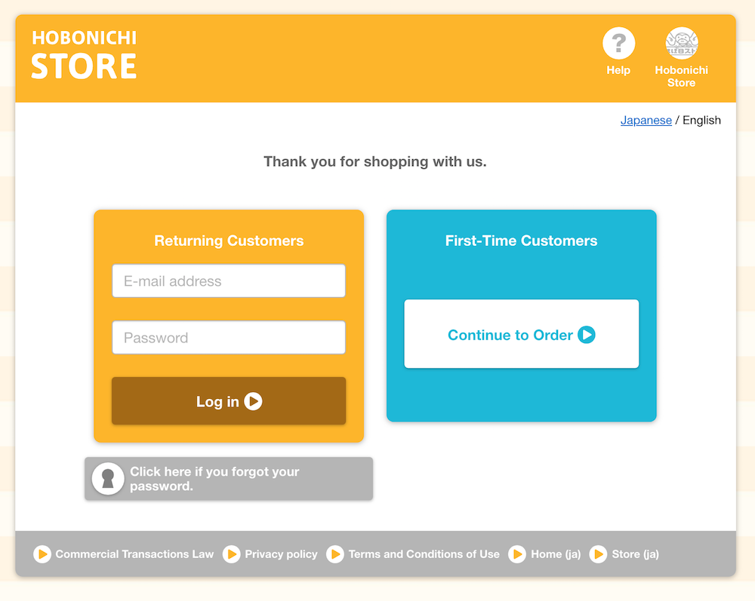Screen dimensions: 755x601
Task: Focus the E-mail address field
Action: point(229,281)
